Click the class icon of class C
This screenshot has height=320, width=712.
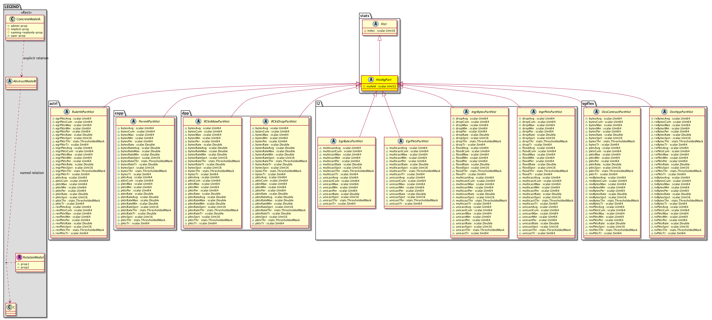[9, 307]
